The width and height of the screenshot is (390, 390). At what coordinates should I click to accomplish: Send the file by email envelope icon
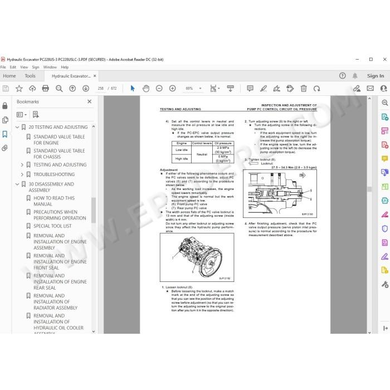370,88
